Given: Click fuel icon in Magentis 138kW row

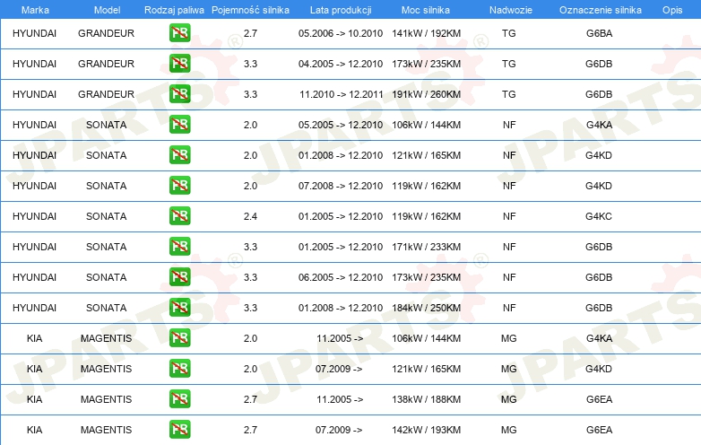Looking at the screenshot, I should [x=179, y=399].
